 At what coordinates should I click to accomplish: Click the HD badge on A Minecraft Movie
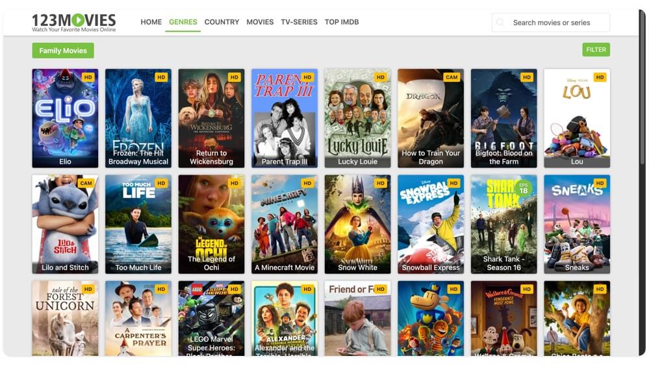(x=307, y=183)
